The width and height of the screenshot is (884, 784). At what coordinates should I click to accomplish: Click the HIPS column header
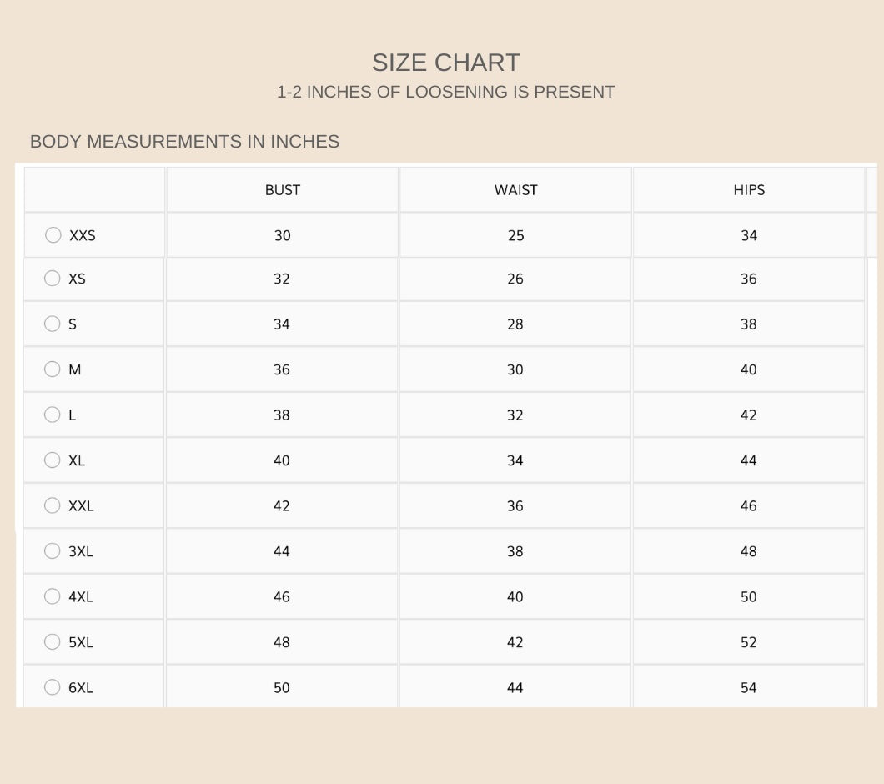749,190
